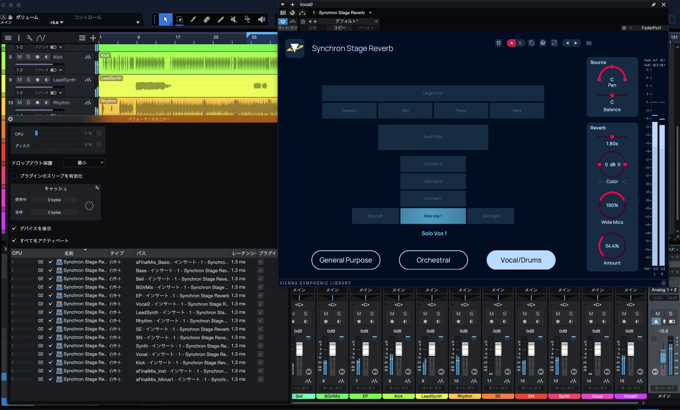Viewport: 680px width, 410px height.
Task: Enable プラグインのスリープを有効化 checkbox
Action: click(14, 176)
